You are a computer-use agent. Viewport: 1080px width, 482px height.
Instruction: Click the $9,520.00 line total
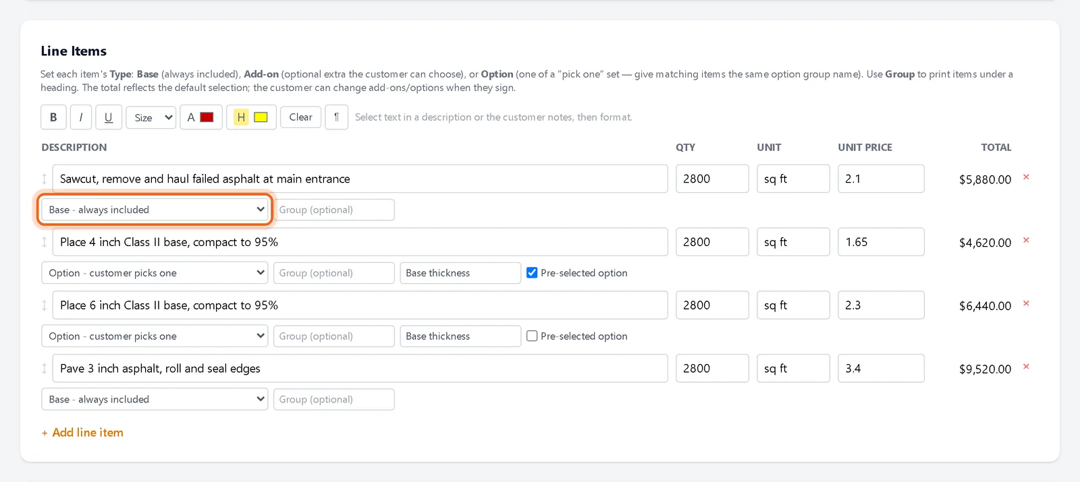click(985, 369)
